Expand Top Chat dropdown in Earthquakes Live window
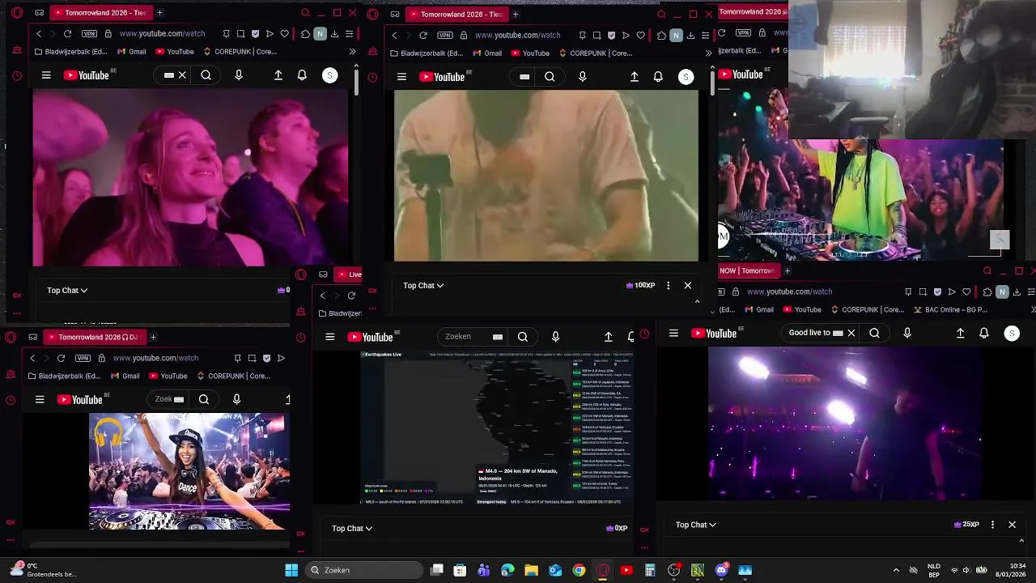This screenshot has width=1036, height=583. coord(352,528)
